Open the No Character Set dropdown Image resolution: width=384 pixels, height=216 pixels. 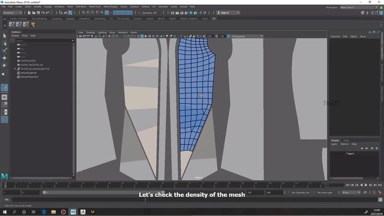point(300,193)
